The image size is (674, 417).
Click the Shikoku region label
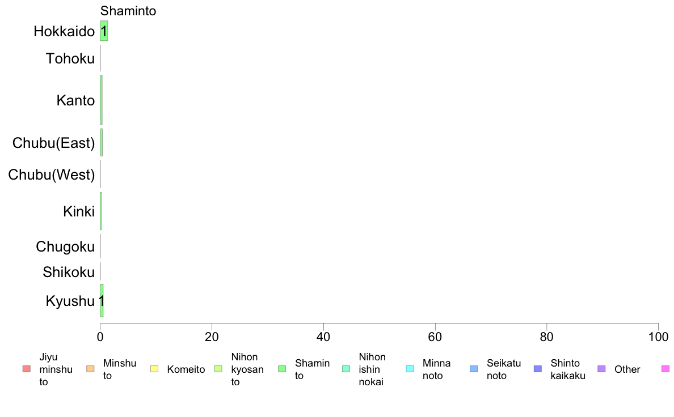click(x=69, y=273)
